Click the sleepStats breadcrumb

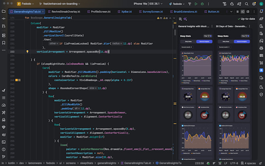click(87, 163)
